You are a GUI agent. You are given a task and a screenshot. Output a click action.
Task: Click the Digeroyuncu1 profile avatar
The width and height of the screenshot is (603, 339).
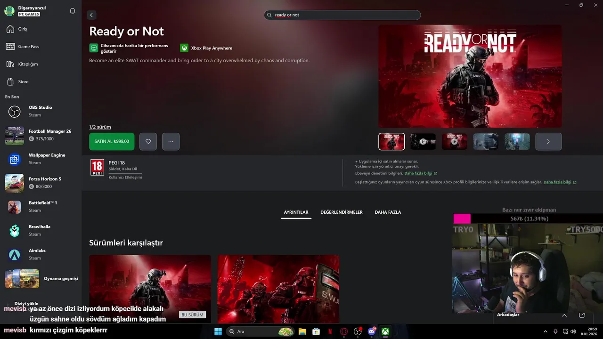point(9,11)
